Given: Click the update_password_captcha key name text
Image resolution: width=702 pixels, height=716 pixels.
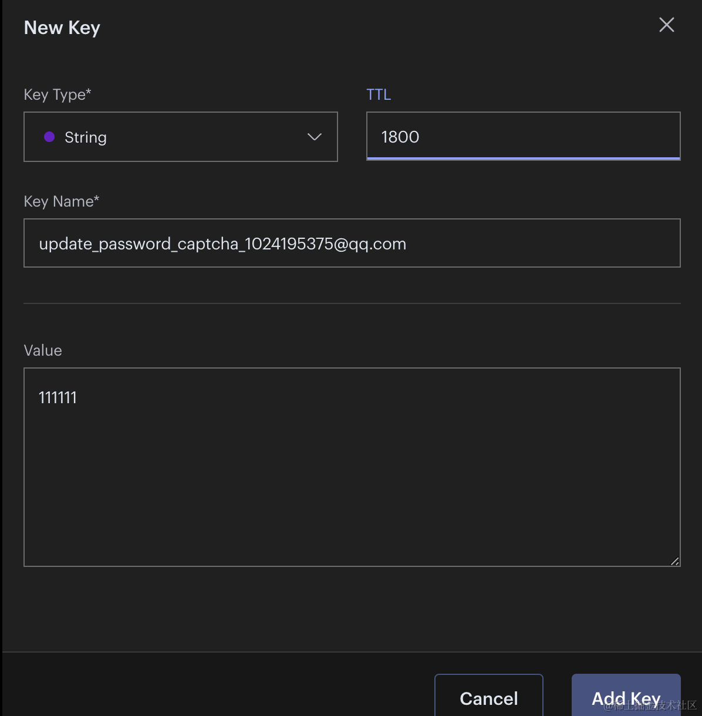Looking at the screenshot, I should (x=222, y=244).
